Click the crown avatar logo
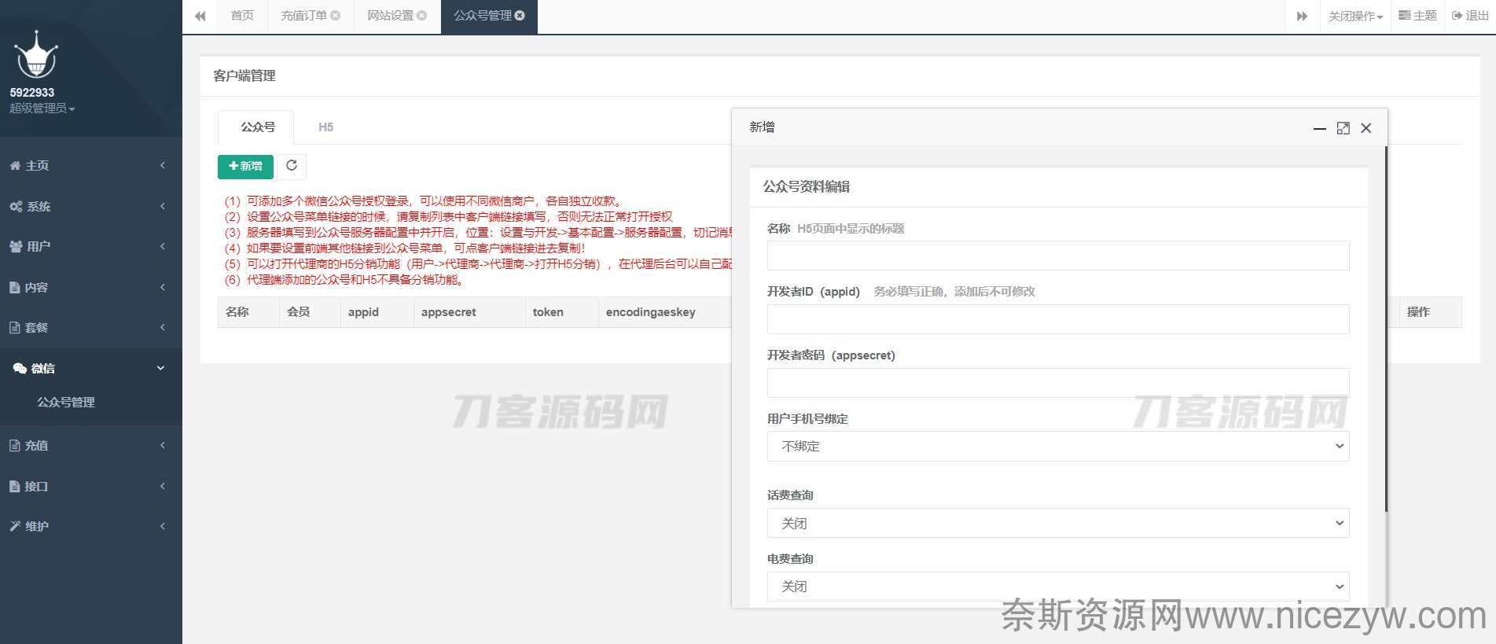This screenshot has width=1496, height=644. click(x=35, y=56)
